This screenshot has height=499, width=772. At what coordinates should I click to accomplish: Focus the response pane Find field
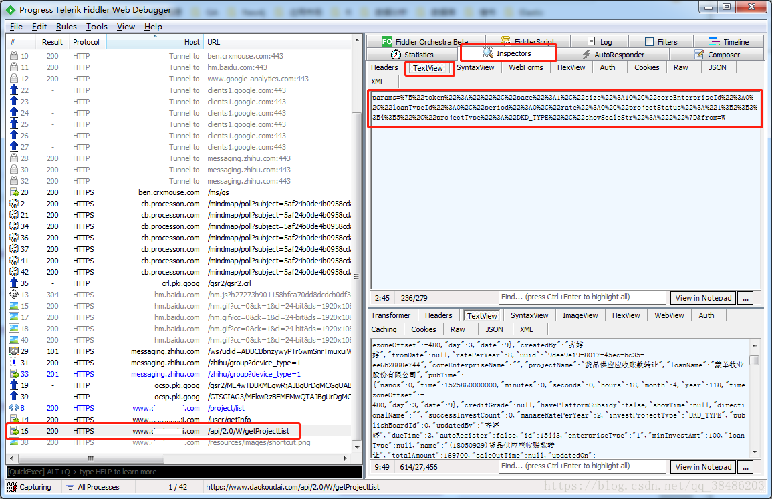point(582,466)
